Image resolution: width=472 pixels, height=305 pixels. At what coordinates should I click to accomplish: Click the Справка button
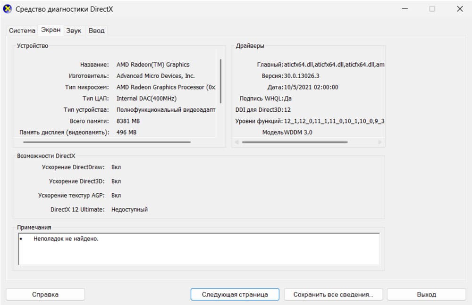pos(45,294)
